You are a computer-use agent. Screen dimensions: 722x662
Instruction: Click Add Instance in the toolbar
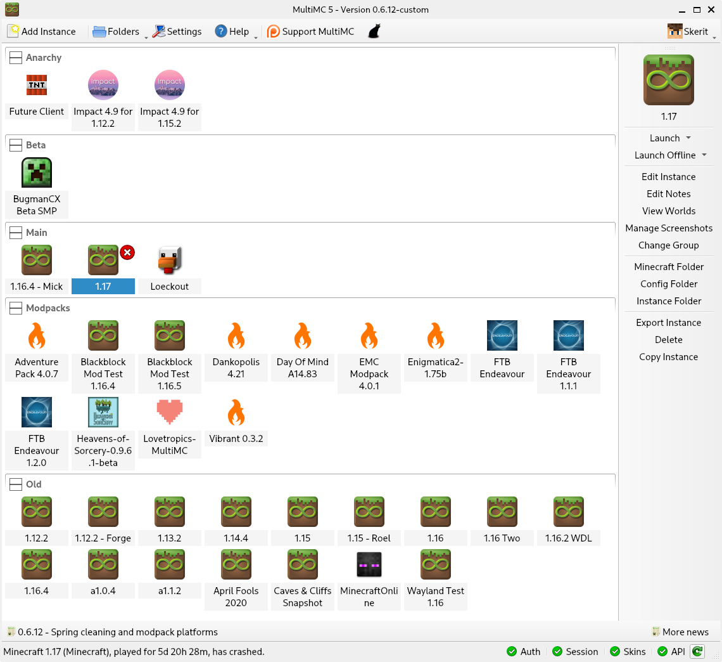[x=41, y=31]
